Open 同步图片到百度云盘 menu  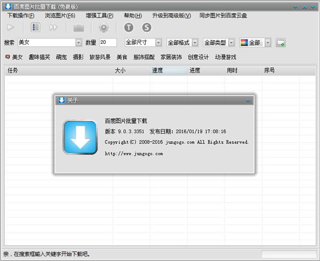[x=223, y=16]
